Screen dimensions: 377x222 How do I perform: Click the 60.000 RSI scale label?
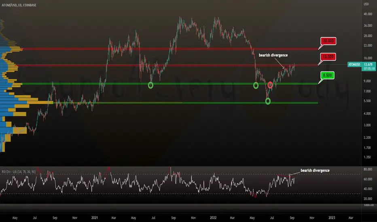coord(368,179)
